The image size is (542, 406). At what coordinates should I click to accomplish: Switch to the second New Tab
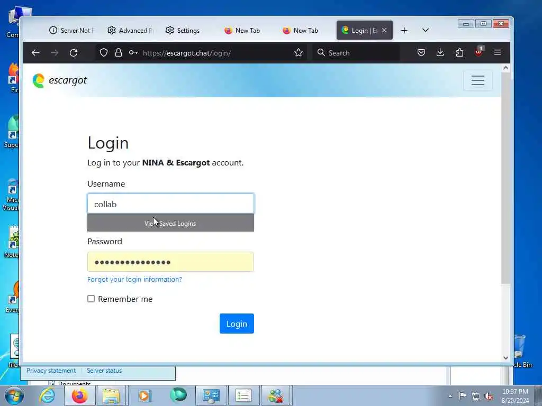pyautogui.click(x=300, y=30)
